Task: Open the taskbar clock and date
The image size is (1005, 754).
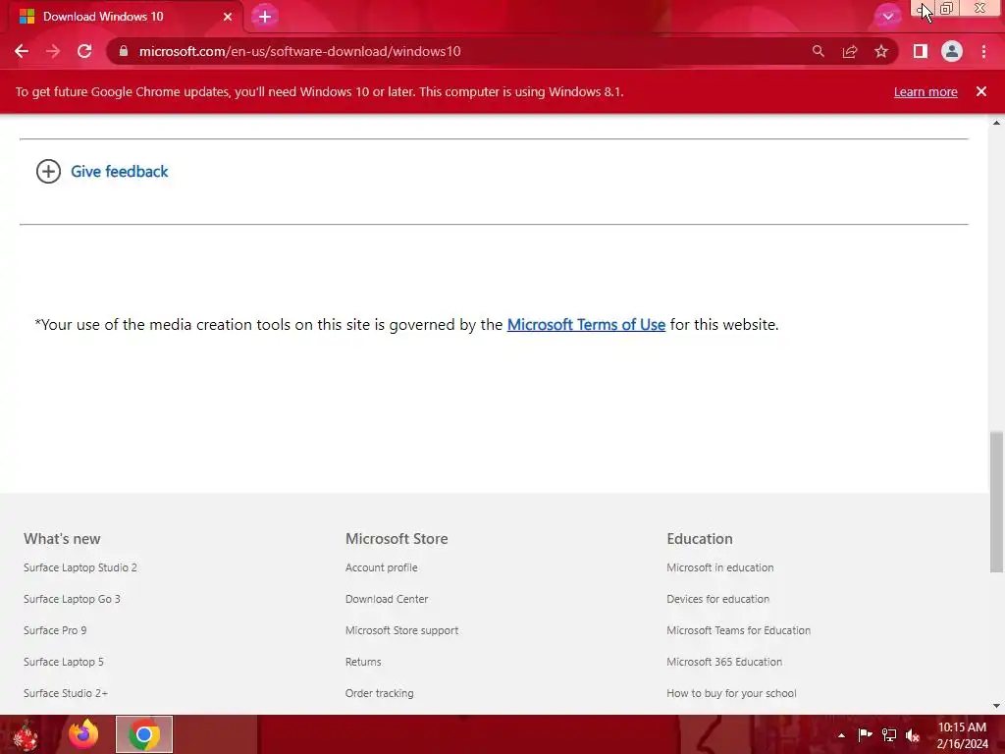Action: click(x=962, y=735)
